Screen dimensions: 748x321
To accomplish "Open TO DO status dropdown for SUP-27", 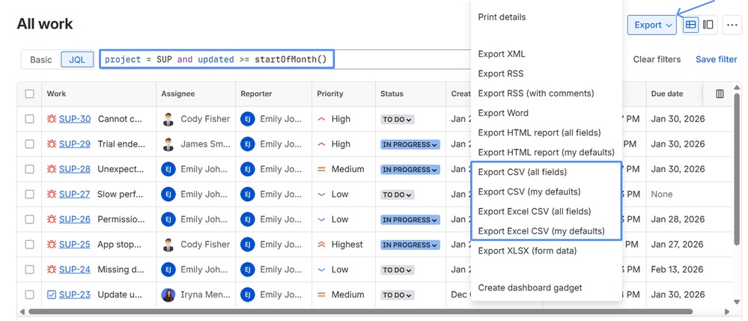I will (398, 195).
